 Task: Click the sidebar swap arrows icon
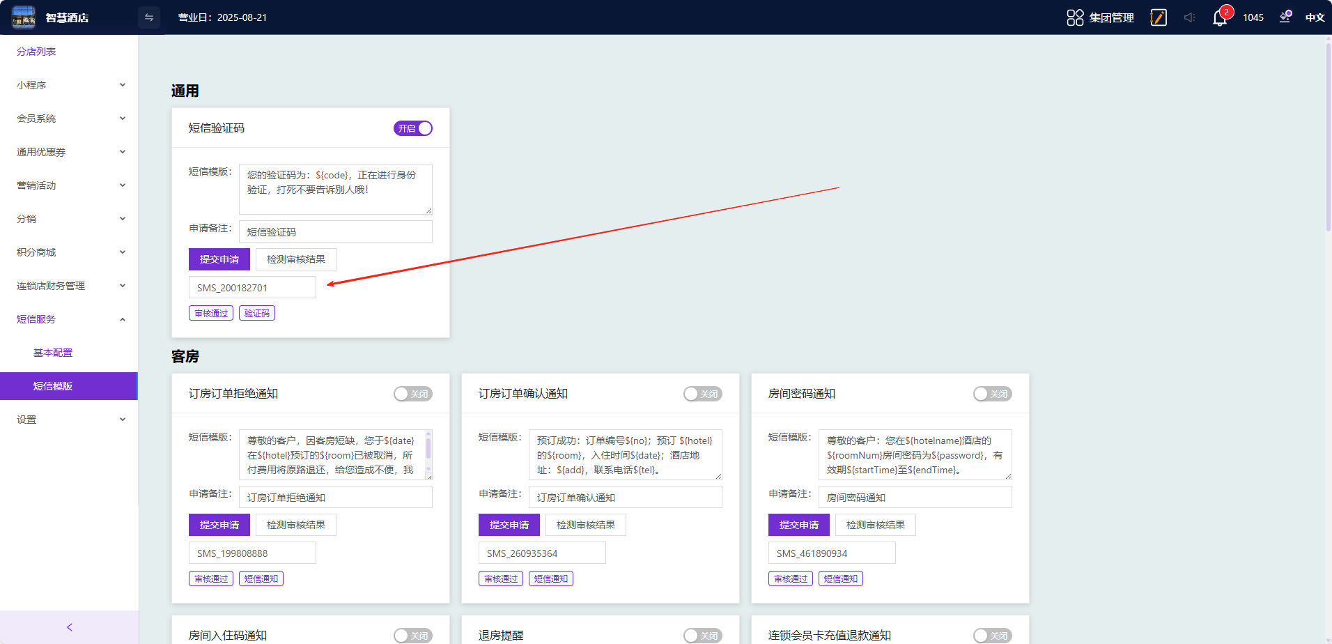point(149,17)
